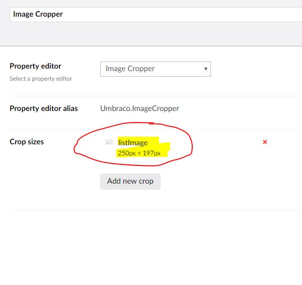Viewport: 302px width, 285px height.
Task: Open the Image Cropper property editor select
Action: click(x=151, y=69)
